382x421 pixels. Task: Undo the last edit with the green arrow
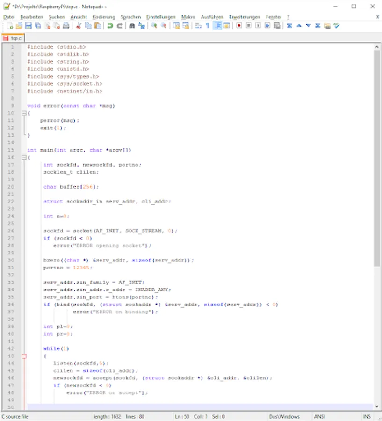(110, 26)
